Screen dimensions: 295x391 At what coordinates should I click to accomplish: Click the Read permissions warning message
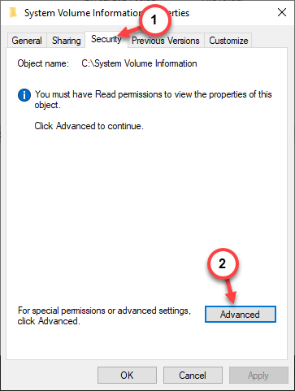point(153,99)
